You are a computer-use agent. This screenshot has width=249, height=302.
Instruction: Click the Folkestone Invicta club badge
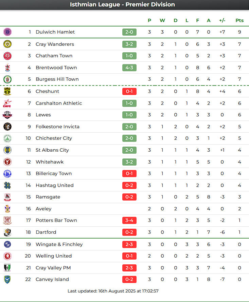pyautogui.click(x=7, y=127)
